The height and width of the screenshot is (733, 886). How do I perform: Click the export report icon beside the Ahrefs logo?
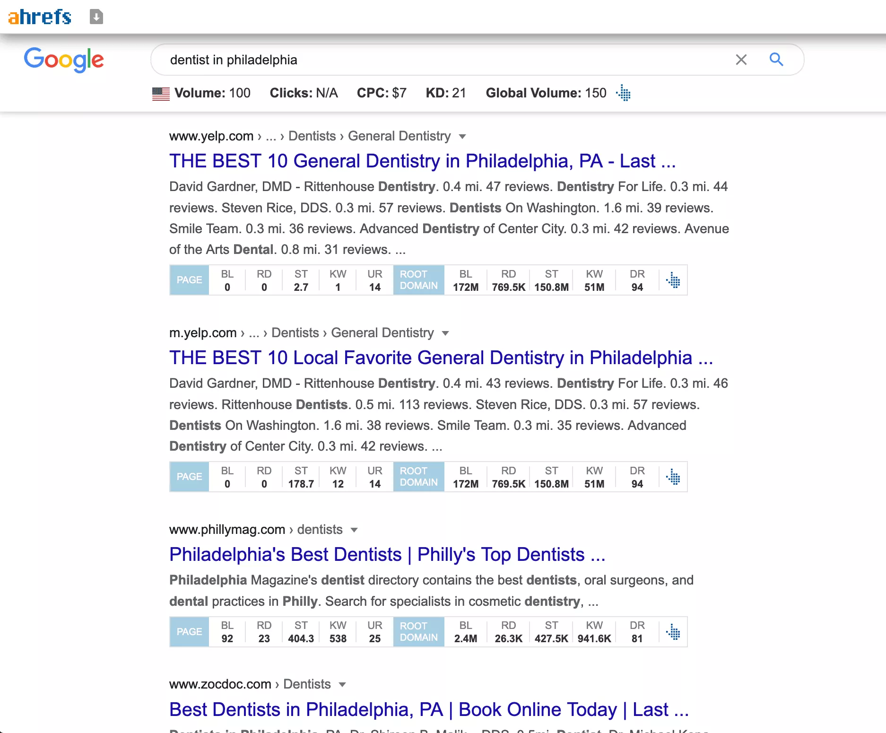pos(96,16)
